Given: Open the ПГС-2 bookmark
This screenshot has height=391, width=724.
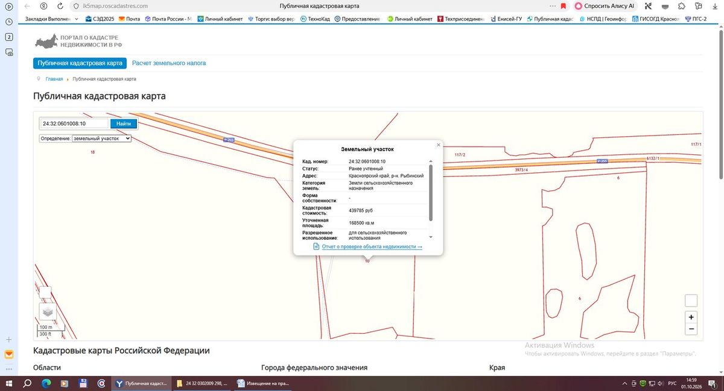Looking at the screenshot, I should [x=695, y=19].
